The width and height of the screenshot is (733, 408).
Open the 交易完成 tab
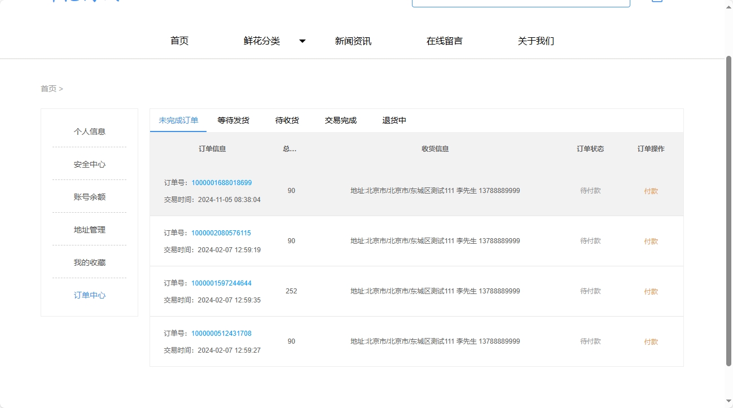340,120
